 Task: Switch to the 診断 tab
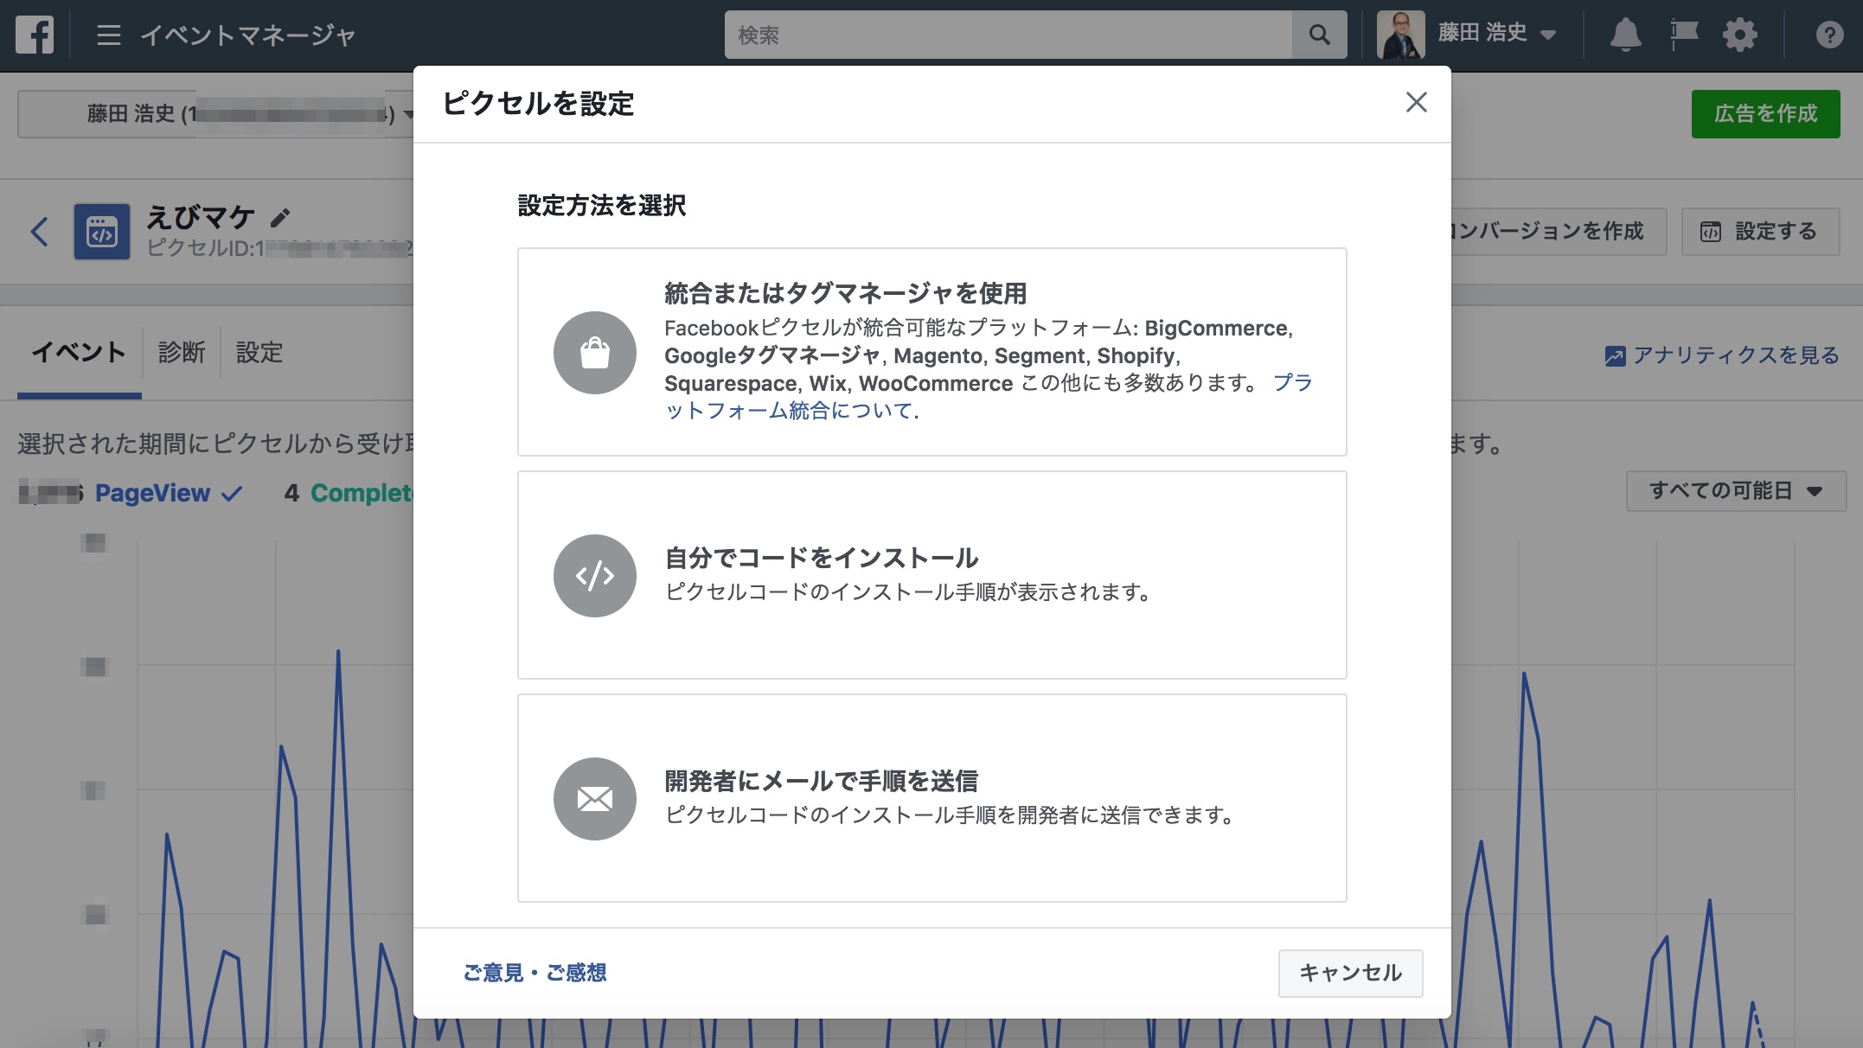point(182,353)
